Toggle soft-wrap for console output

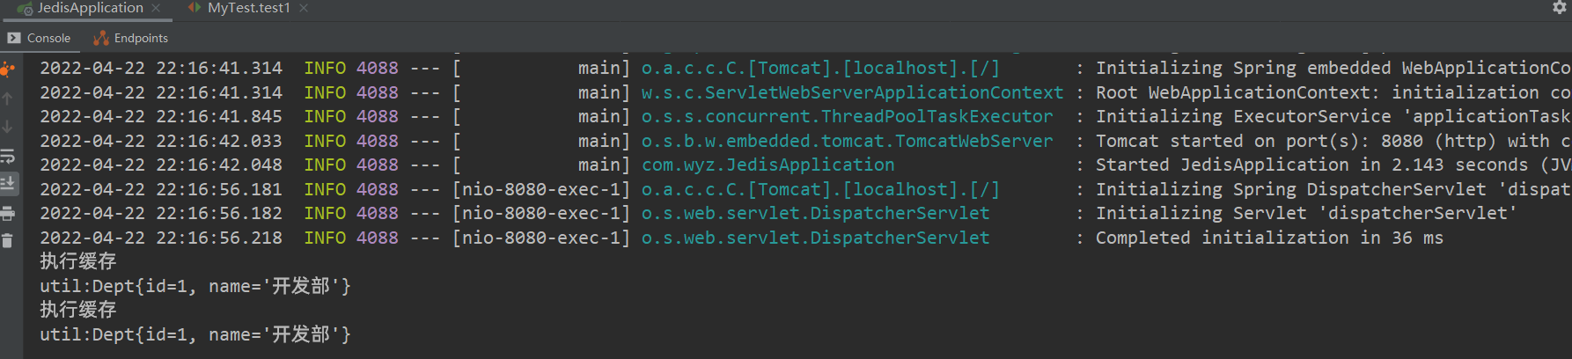(7, 156)
